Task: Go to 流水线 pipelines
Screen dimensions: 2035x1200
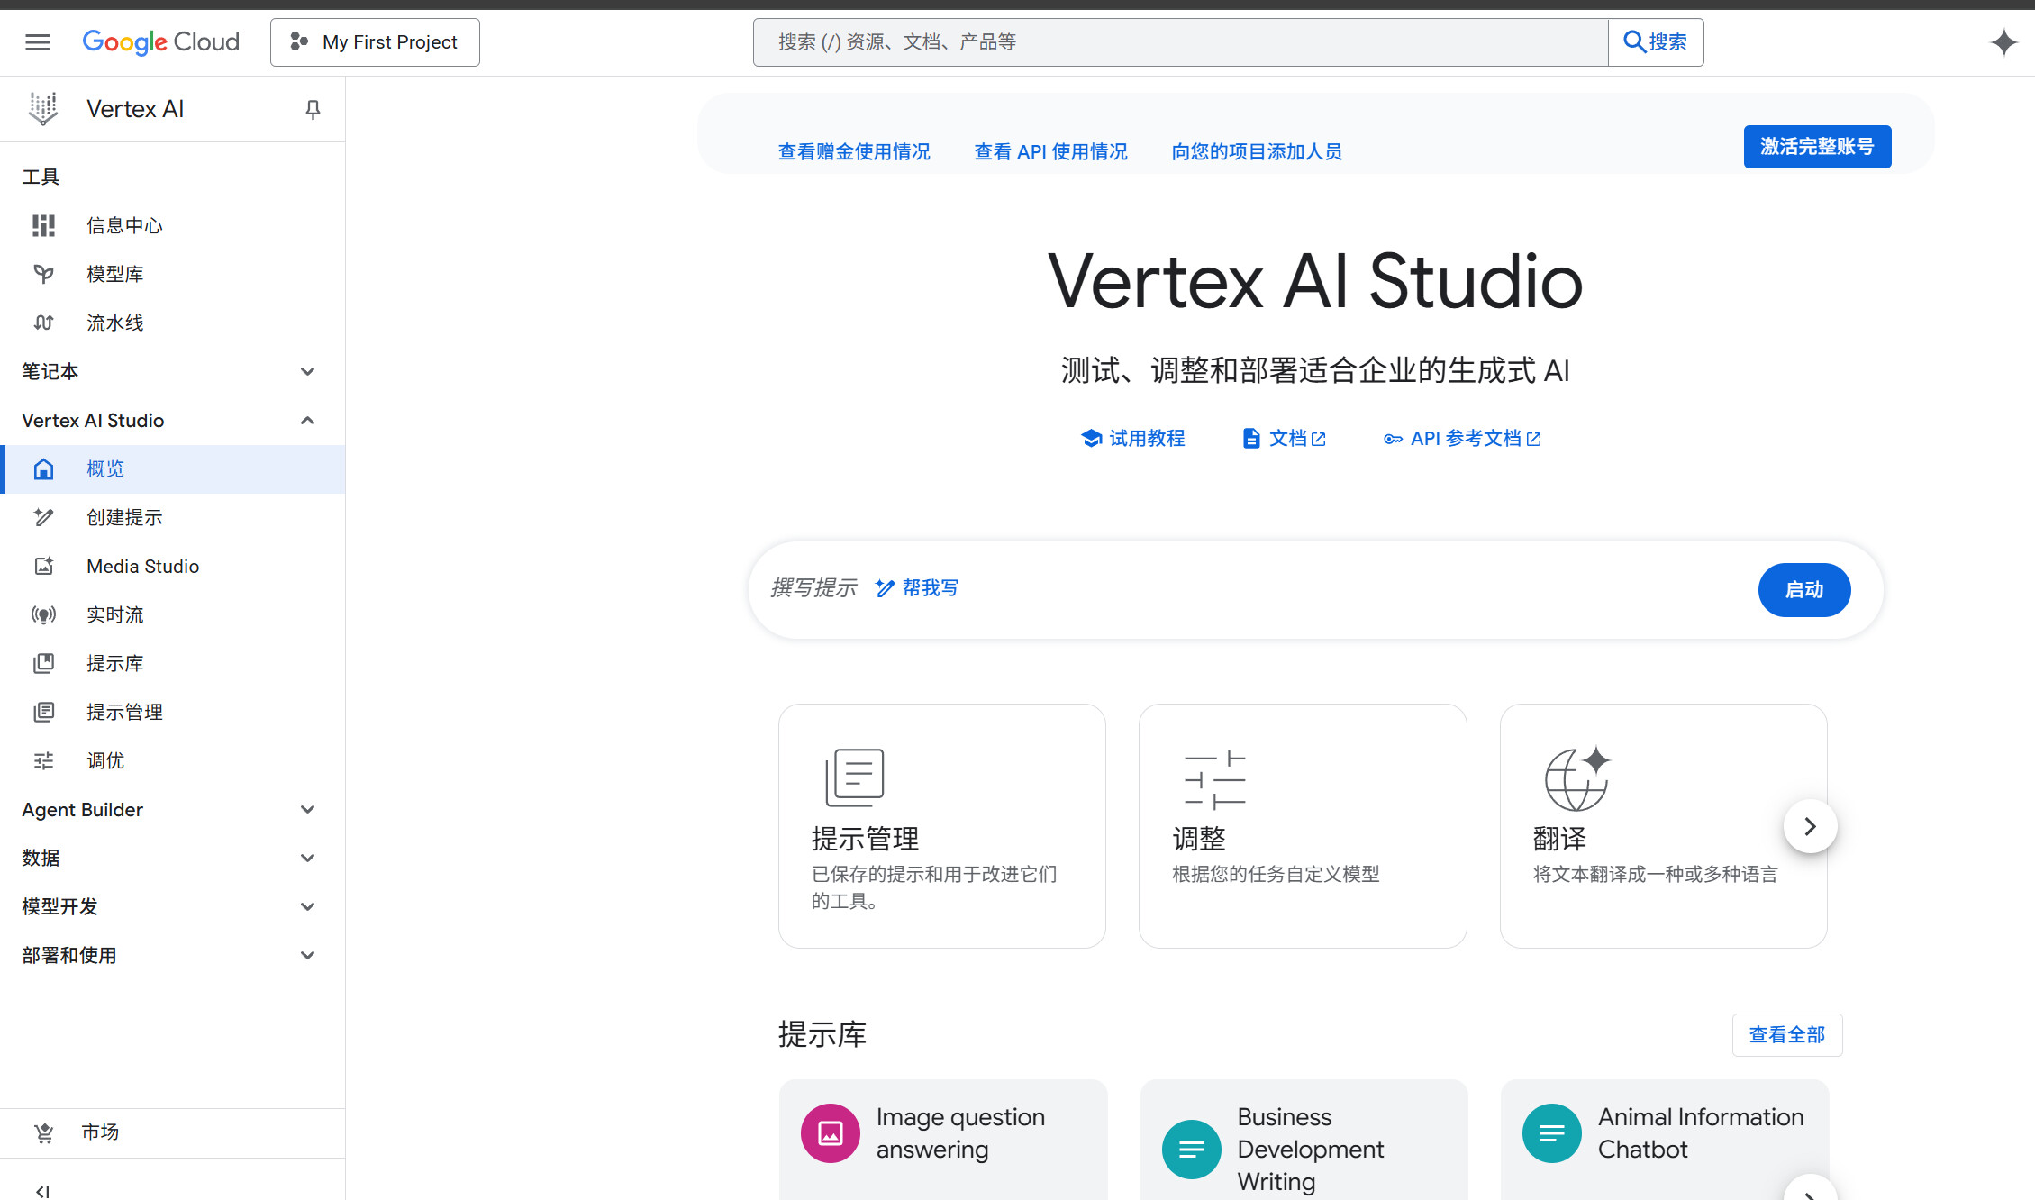Action: [114, 323]
